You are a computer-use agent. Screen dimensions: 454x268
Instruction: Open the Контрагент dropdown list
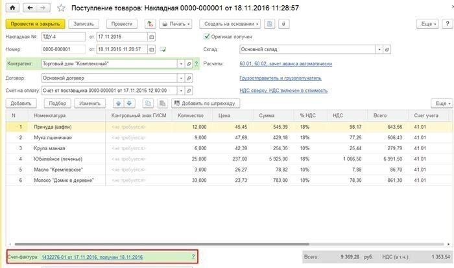[x=180, y=64]
